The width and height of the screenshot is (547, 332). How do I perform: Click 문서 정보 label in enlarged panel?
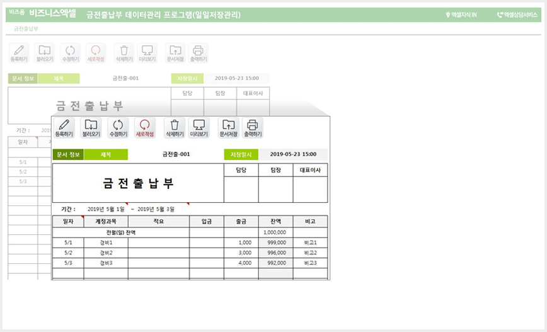68,154
